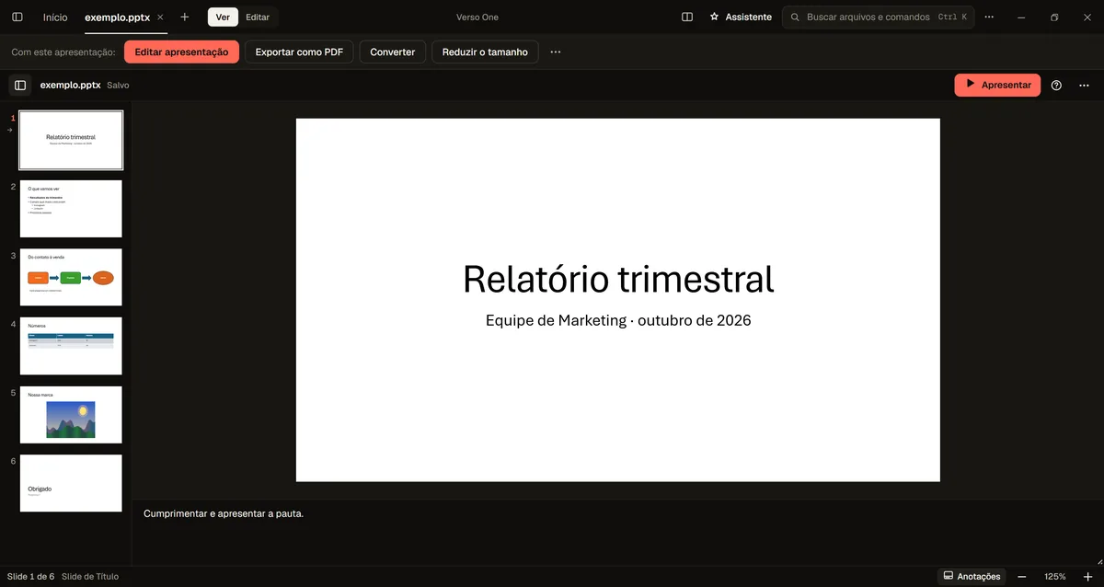Image resolution: width=1104 pixels, height=587 pixels.
Task: Click Slide 1 de 6 status text
Action: coord(30,577)
